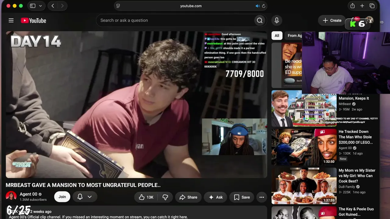Open a new Safari tab
Viewport: 390px width, 219px height.
[362, 6]
